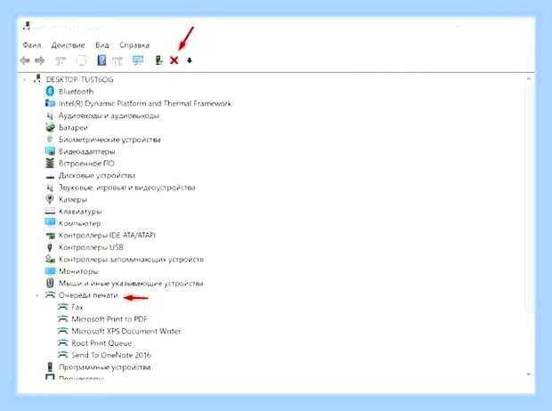The image size is (552, 411).
Task: Open the Файл menu
Action: coord(32,45)
